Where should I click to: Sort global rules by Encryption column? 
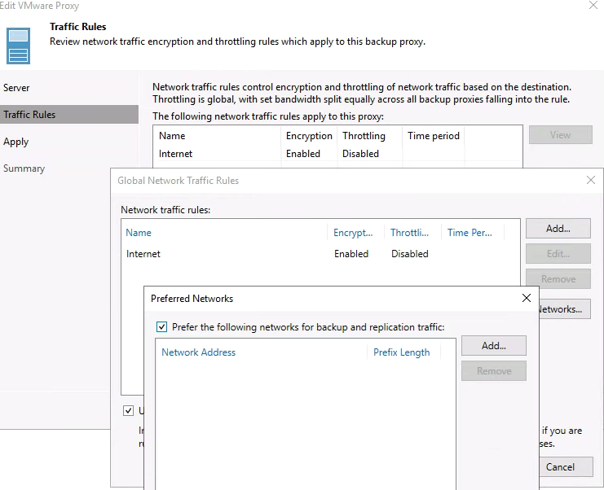(x=353, y=233)
